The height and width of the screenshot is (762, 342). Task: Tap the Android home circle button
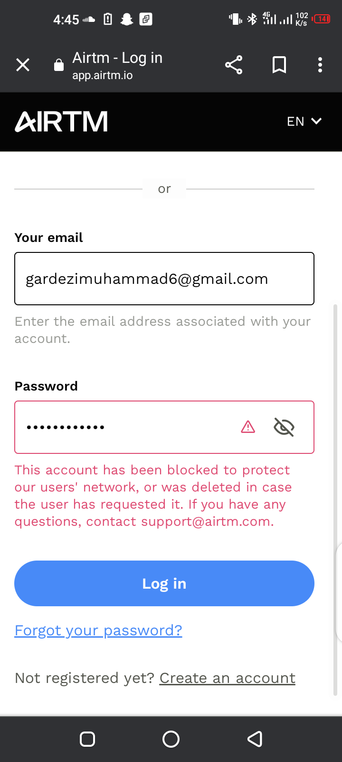[x=171, y=739]
